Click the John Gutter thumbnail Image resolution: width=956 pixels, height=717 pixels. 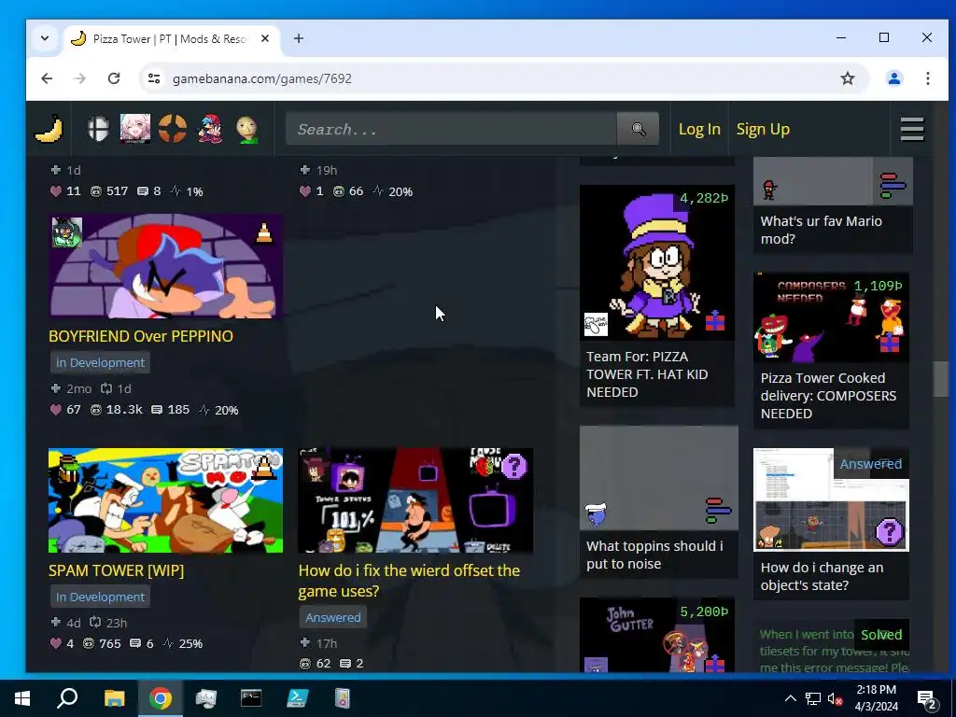(656, 635)
